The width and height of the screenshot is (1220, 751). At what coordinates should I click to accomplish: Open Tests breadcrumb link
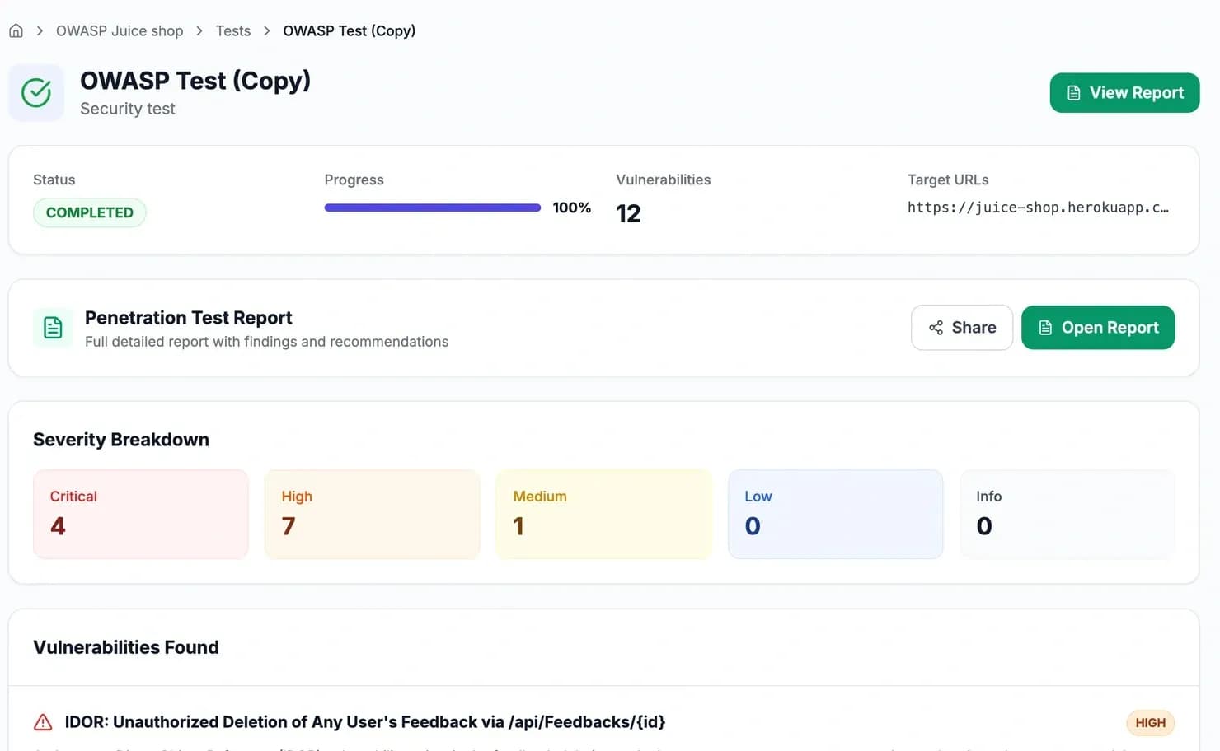pyautogui.click(x=233, y=31)
